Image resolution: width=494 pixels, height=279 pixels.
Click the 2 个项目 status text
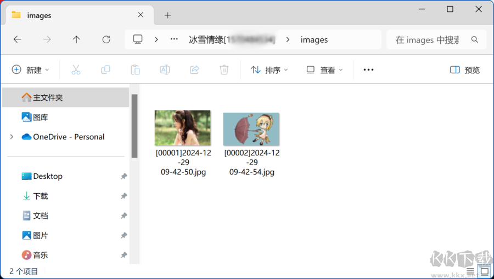24,271
